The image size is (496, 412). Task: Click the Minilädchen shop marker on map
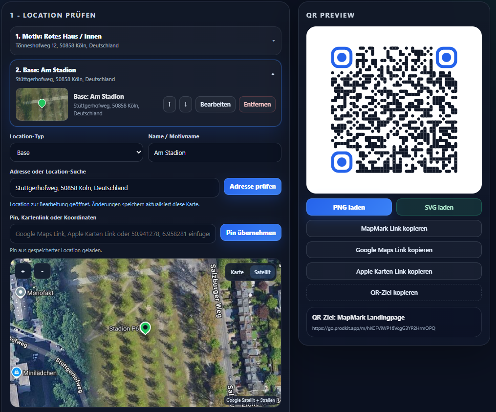[x=17, y=372]
